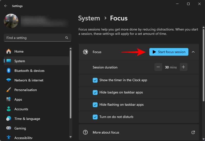Open Network & internet settings
The image size is (205, 141).
tap(37, 80)
